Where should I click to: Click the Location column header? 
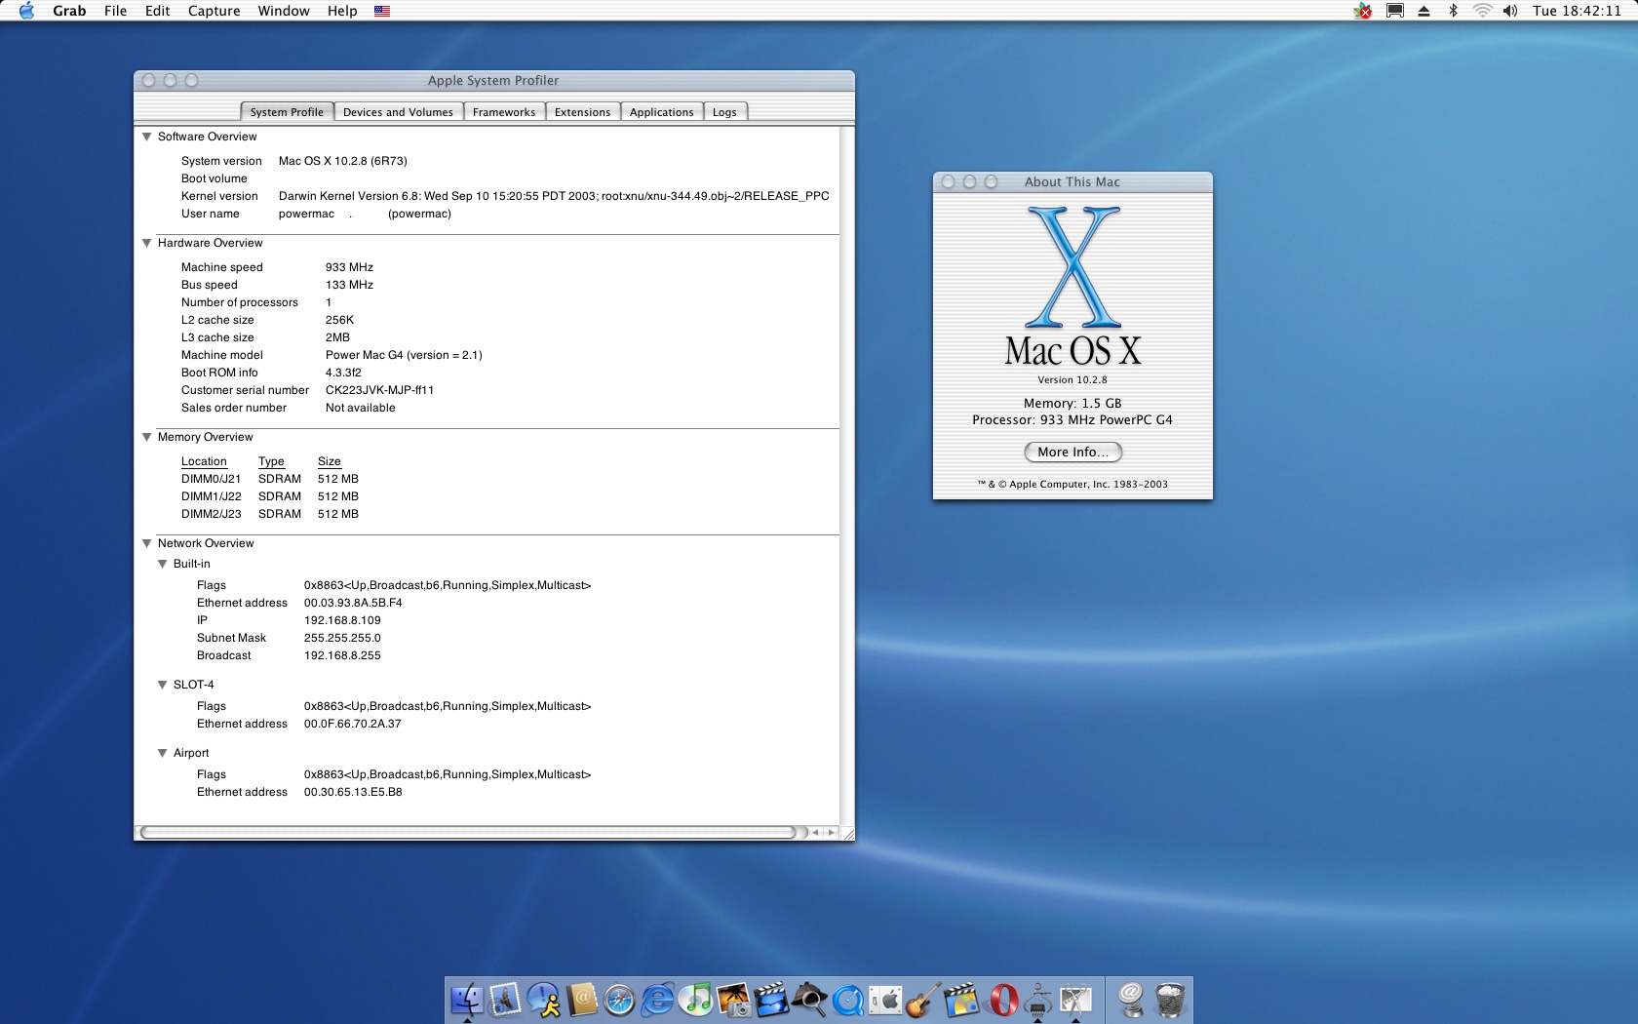(x=204, y=461)
